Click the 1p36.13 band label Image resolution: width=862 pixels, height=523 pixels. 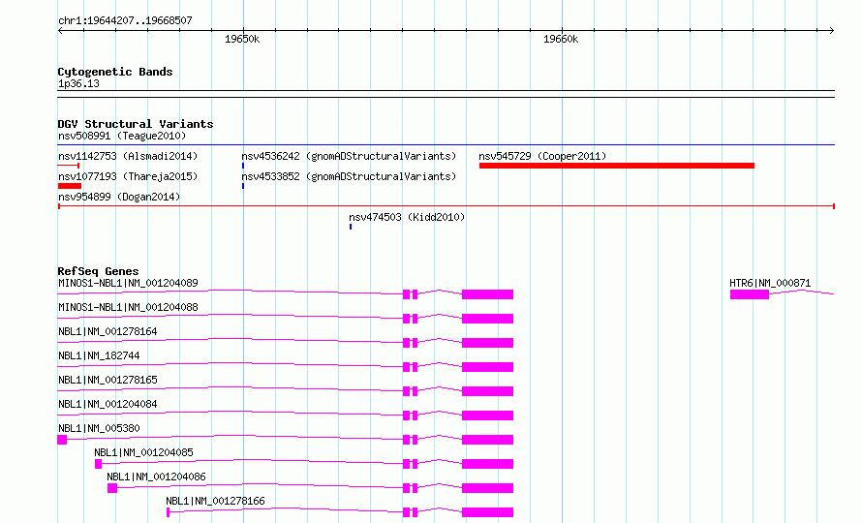78,83
